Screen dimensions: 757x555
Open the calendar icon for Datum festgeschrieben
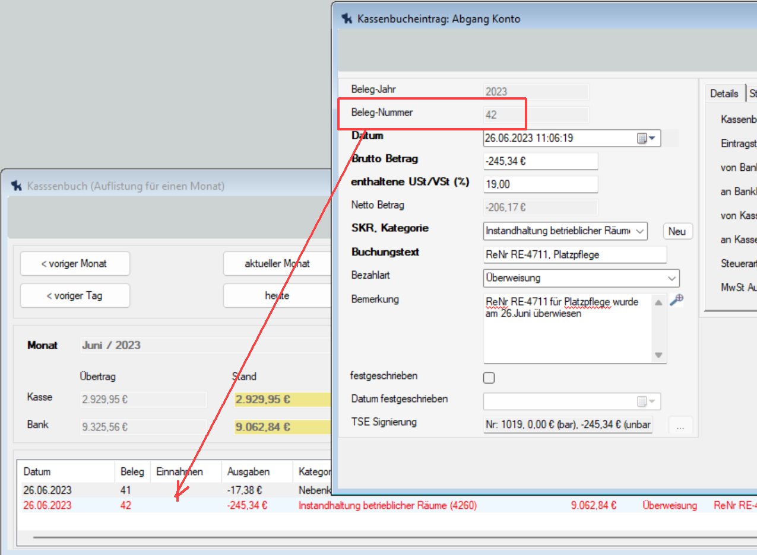pyautogui.click(x=642, y=401)
